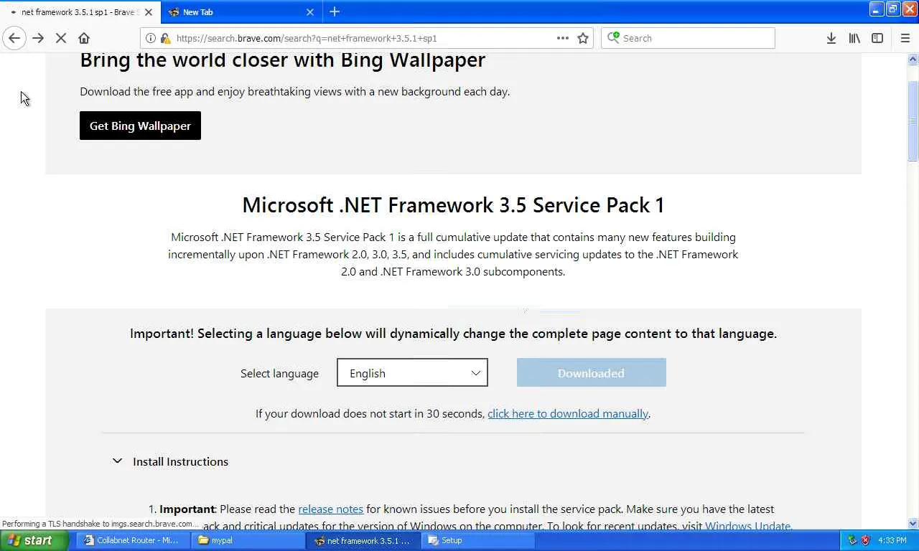Open the browser home page
919x551 pixels.
[x=84, y=38]
